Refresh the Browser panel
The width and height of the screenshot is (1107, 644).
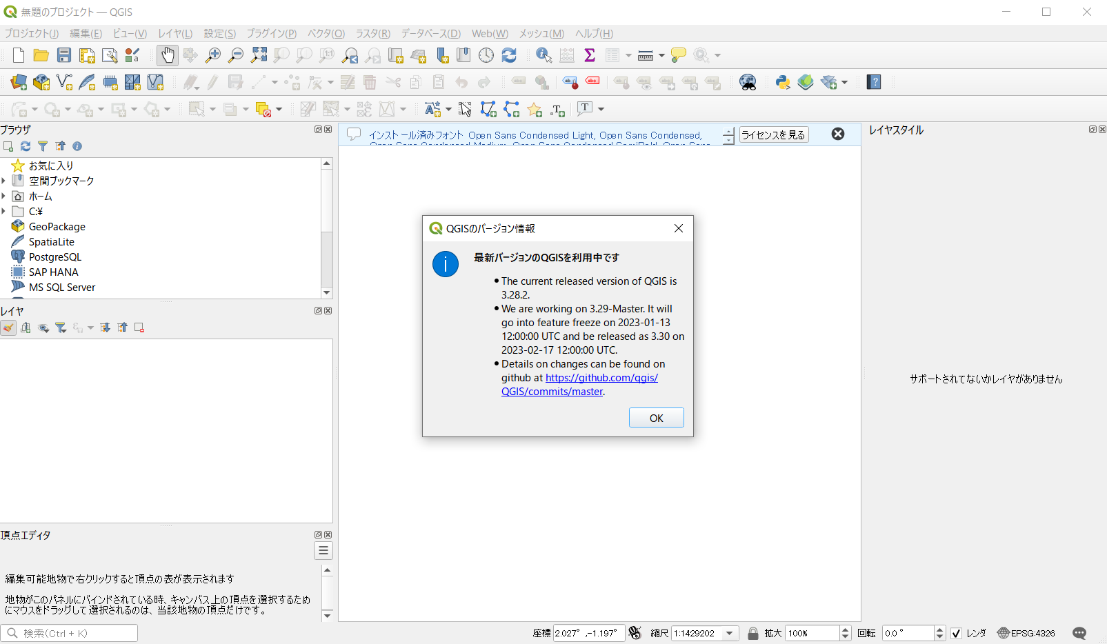pyautogui.click(x=26, y=146)
